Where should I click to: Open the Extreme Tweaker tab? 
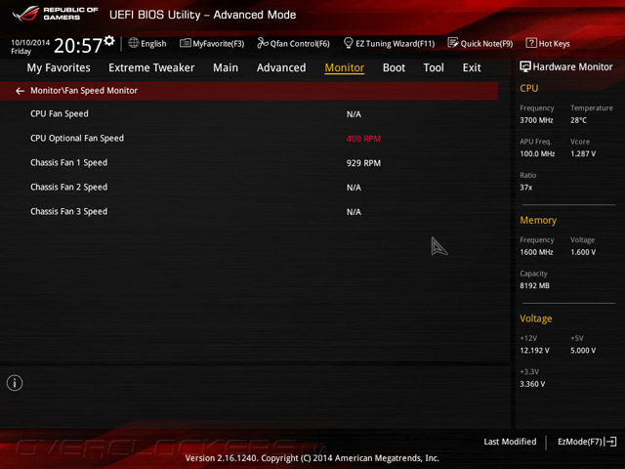tap(151, 67)
